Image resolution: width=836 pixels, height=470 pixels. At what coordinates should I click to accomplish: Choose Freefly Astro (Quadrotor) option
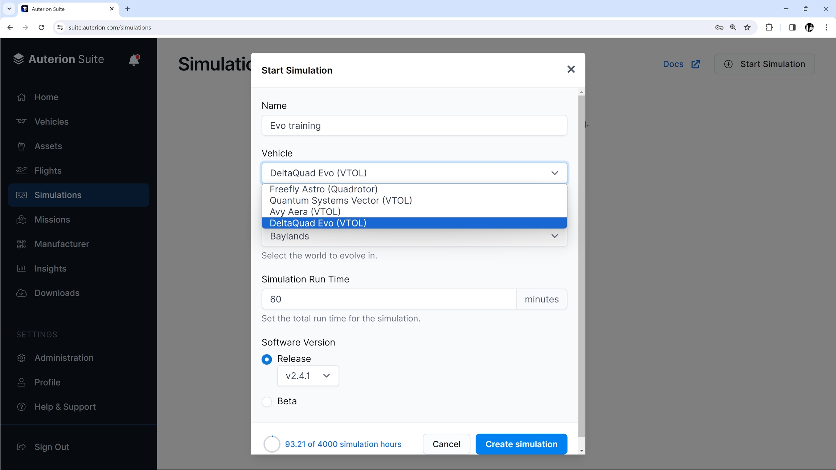tap(323, 189)
